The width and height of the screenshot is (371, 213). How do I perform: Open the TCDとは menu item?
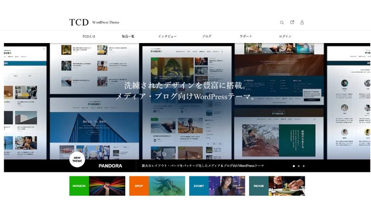click(89, 36)
